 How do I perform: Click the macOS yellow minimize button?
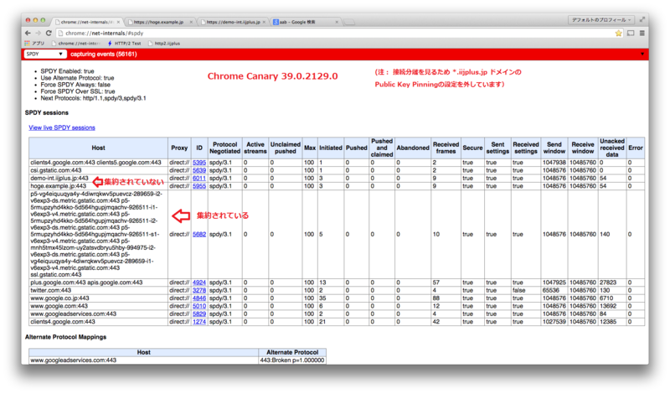click(x=35, y=20)
